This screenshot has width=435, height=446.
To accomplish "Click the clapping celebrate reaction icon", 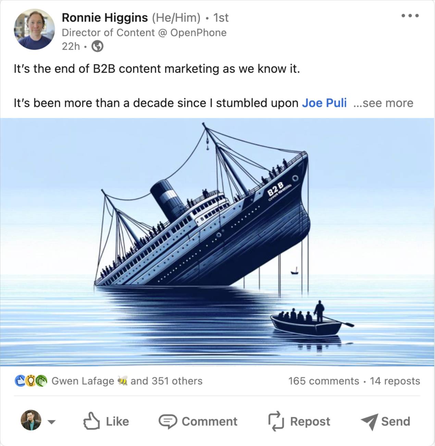I will pyautogui.click(x=42, y=381).
